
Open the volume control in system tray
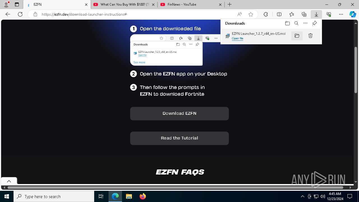(323, 196)
